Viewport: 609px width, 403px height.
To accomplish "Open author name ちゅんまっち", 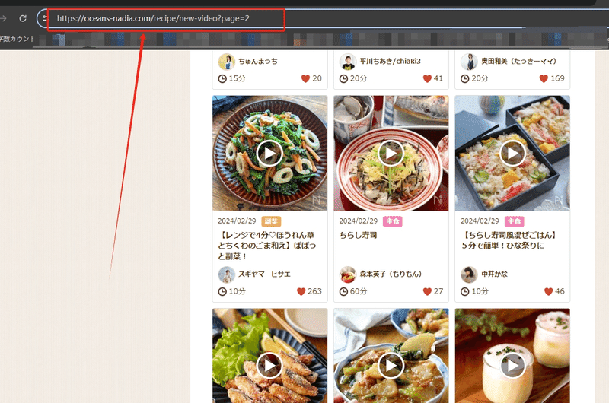I will click(x=258, y=62).
